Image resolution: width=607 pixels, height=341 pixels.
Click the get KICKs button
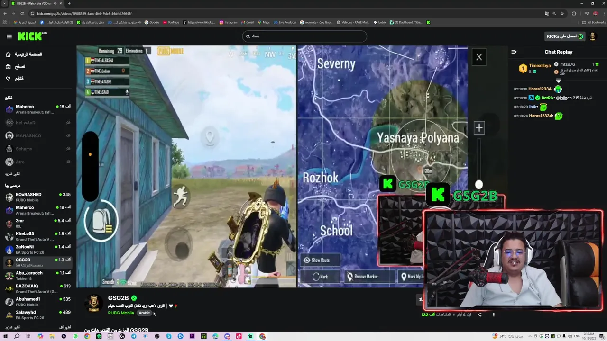(564, 36)
